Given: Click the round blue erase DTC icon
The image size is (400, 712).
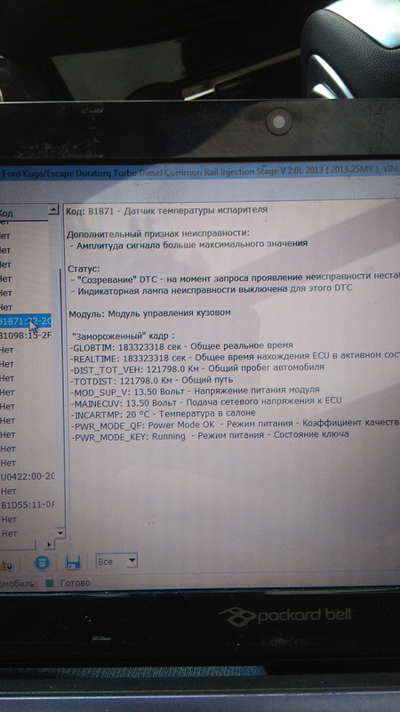Looking at the screenshot, I should (x=43, y=562).
